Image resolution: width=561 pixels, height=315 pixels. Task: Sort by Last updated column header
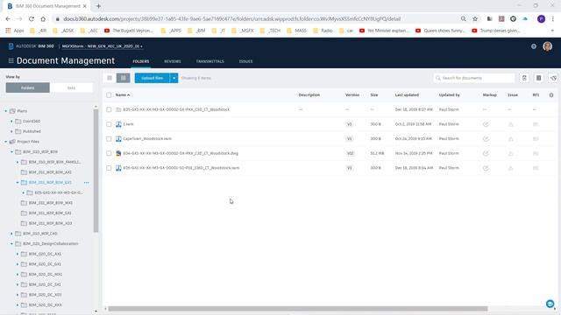click(x=407, y=95)
